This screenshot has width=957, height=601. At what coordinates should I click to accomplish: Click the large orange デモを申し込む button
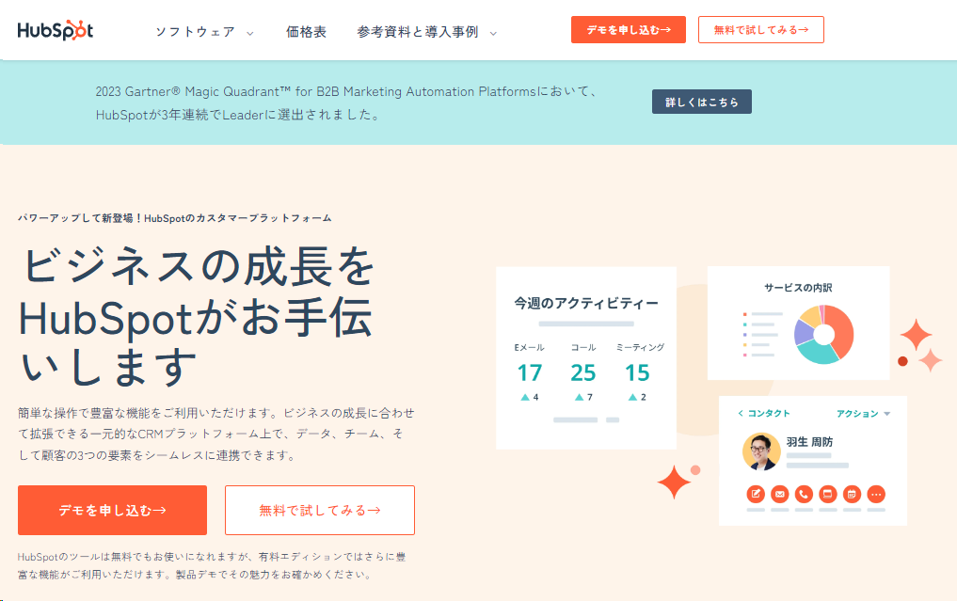[x=112, y=510]
